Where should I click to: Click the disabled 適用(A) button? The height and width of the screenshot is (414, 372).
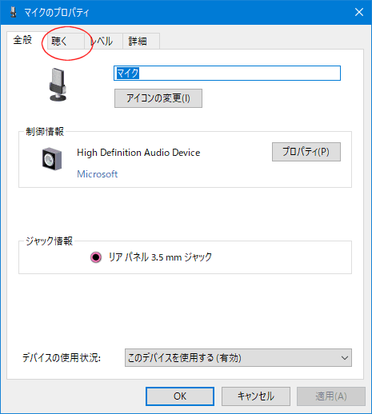[x=331, y=396]
